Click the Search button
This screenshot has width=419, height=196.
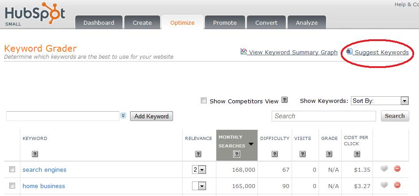[x=395, y=116]
